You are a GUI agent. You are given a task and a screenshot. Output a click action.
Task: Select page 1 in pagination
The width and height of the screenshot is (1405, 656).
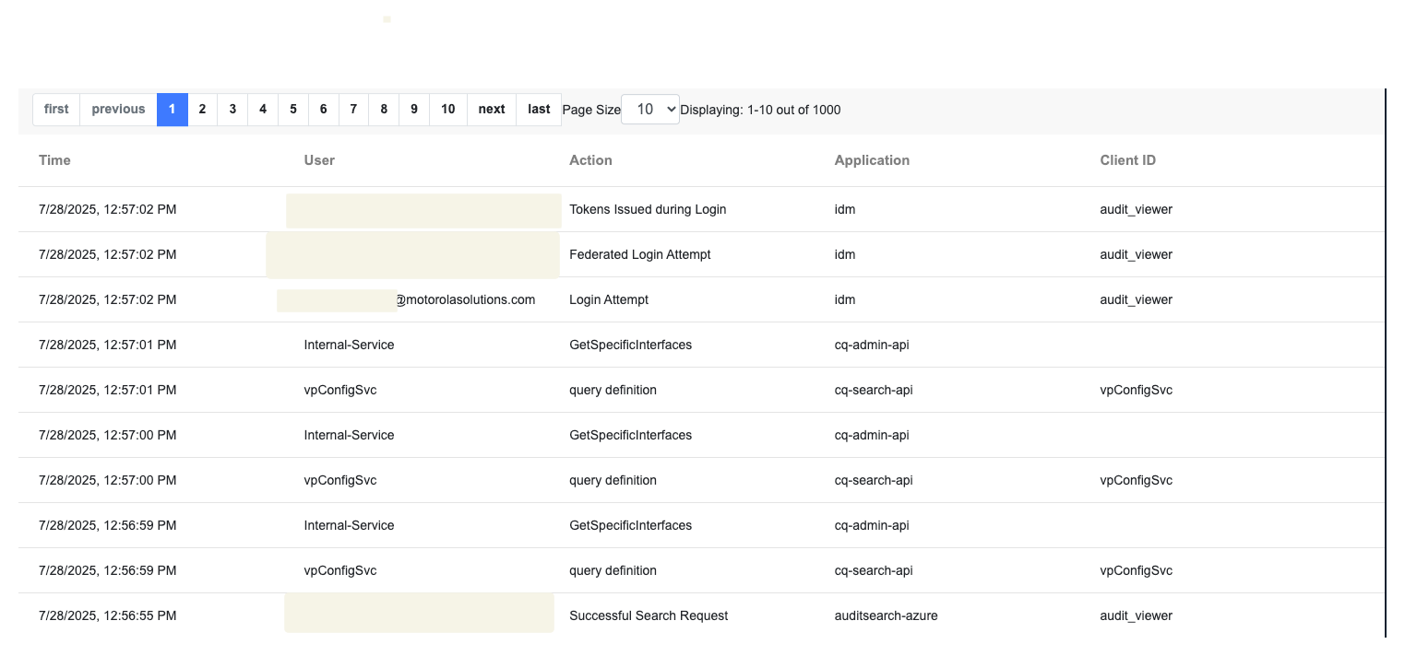[173, 110]
